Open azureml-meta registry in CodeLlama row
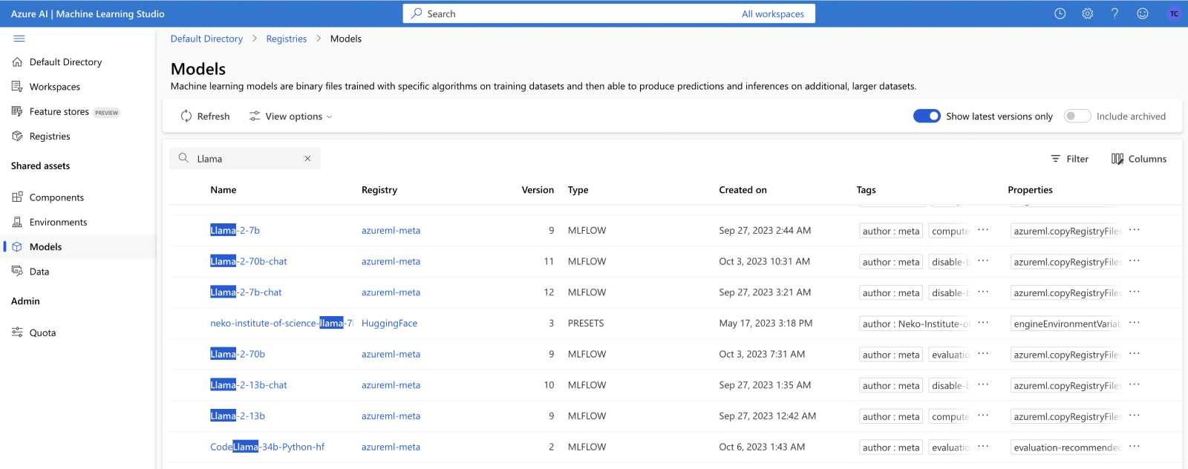The image size is (1188, 469). coord(391,447)
